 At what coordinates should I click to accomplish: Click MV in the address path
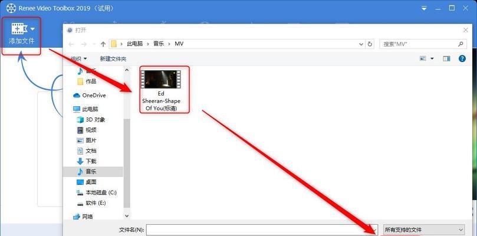pyautogui.click(x=179, y=44)
